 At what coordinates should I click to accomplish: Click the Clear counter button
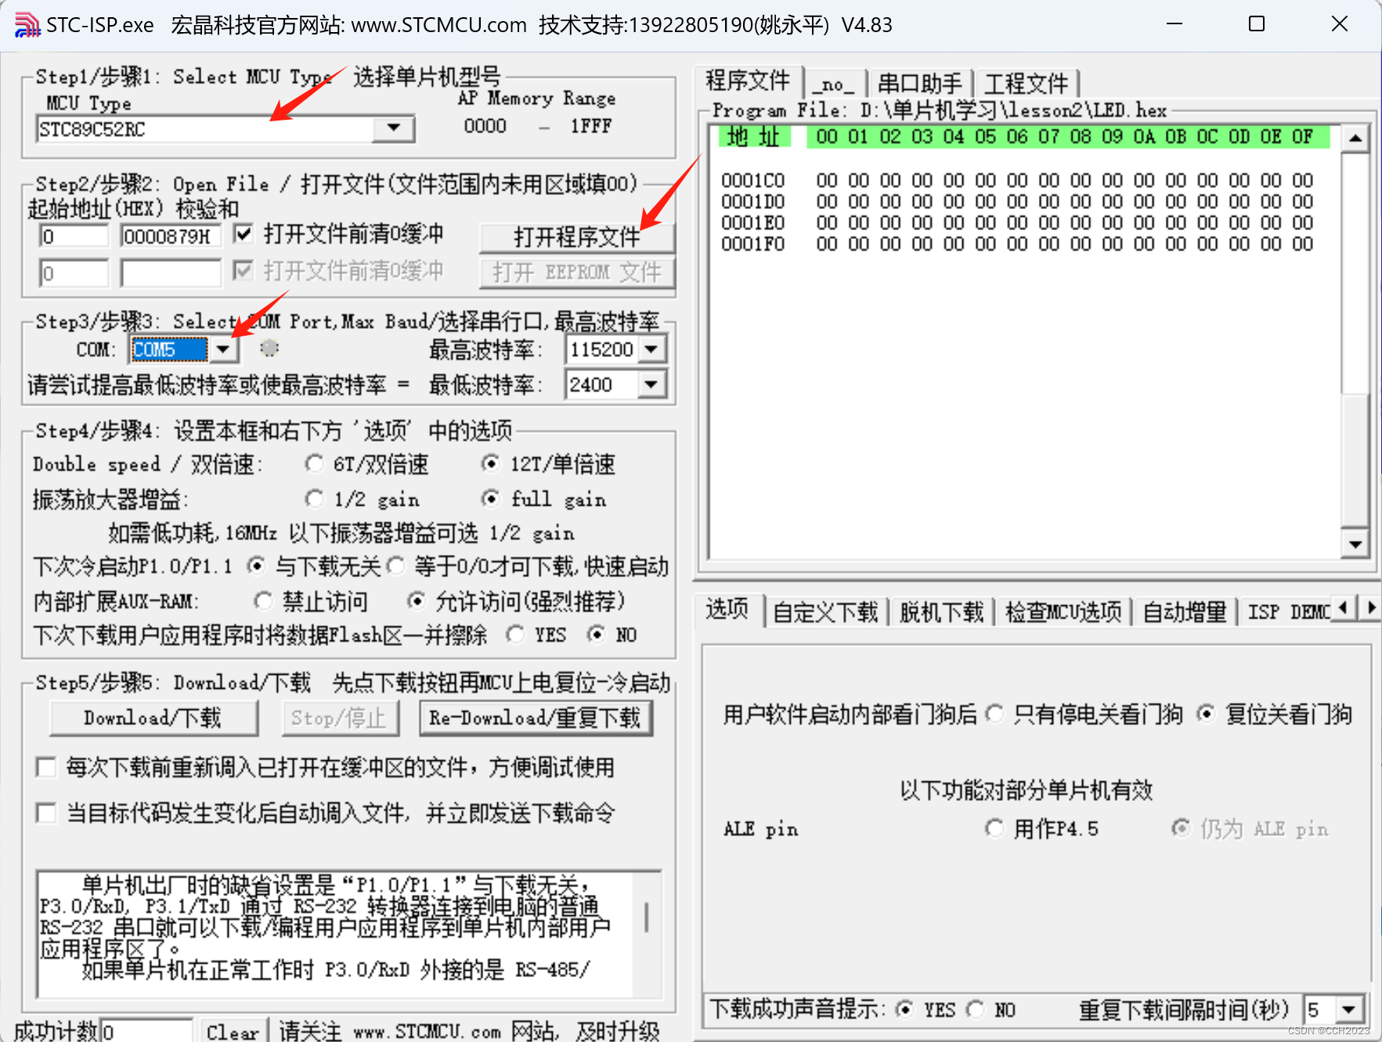click(233, 1031)
